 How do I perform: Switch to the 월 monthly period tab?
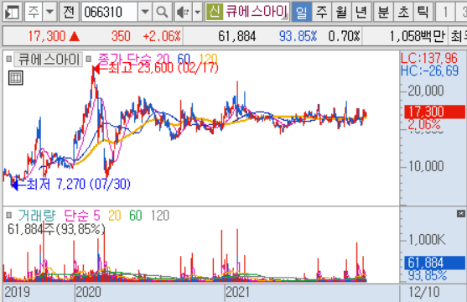(341, 13)
